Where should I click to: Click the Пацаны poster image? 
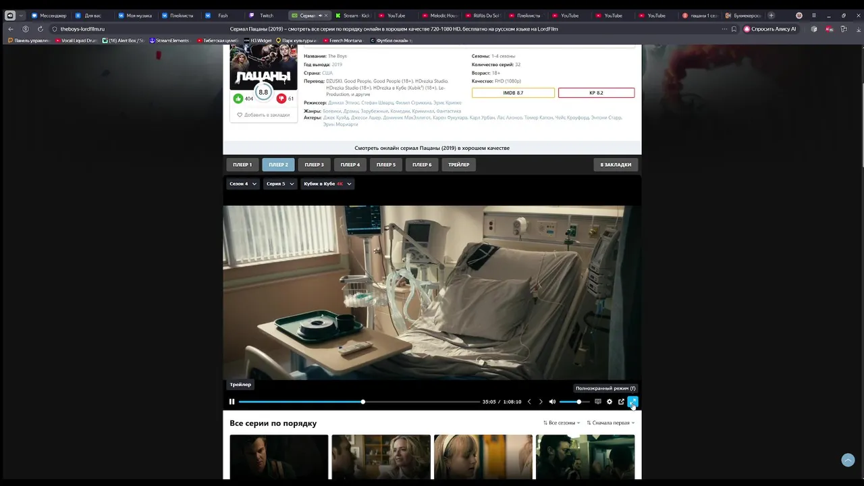(263, 67)
